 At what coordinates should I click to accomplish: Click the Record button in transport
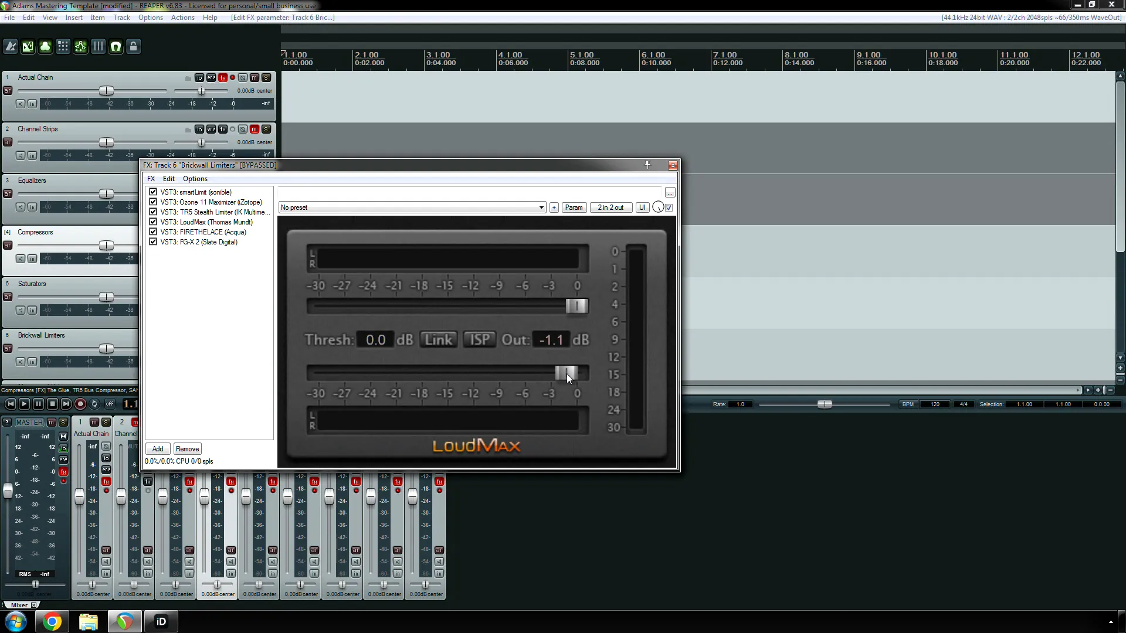(x=80, y=404)
